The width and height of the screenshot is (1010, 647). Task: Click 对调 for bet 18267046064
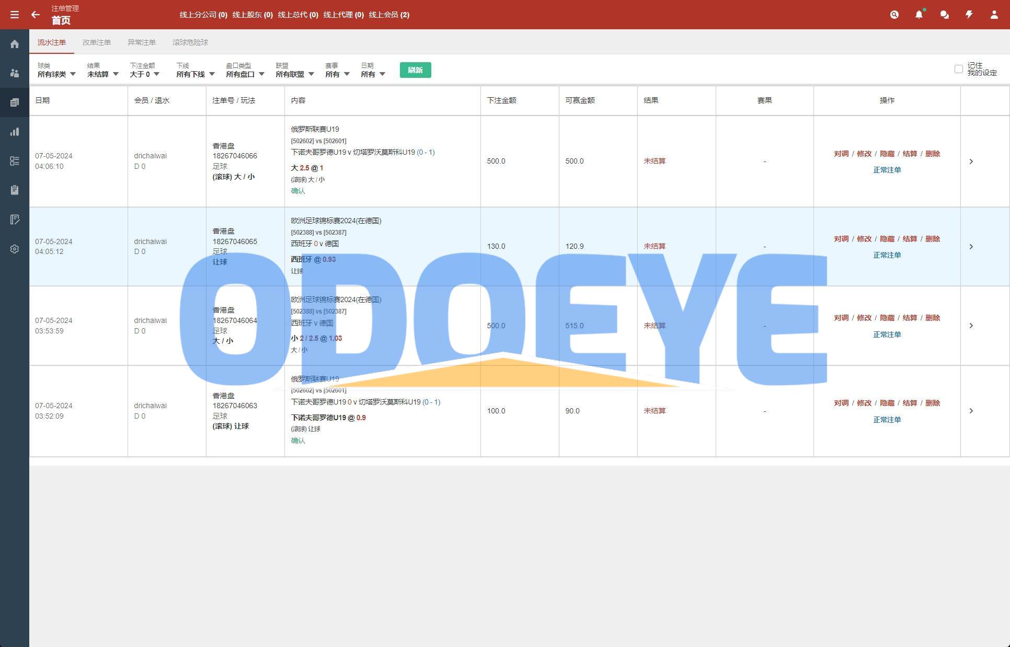[841, 318]
